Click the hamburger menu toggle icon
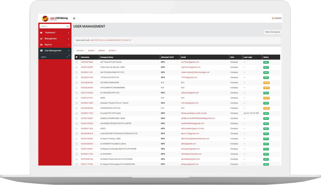Image resolution: width=321 pixels, height=185 pixels. coord(74,18)
